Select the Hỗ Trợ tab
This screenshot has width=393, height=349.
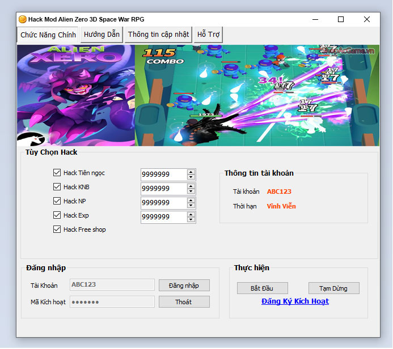tap(208, 35)
